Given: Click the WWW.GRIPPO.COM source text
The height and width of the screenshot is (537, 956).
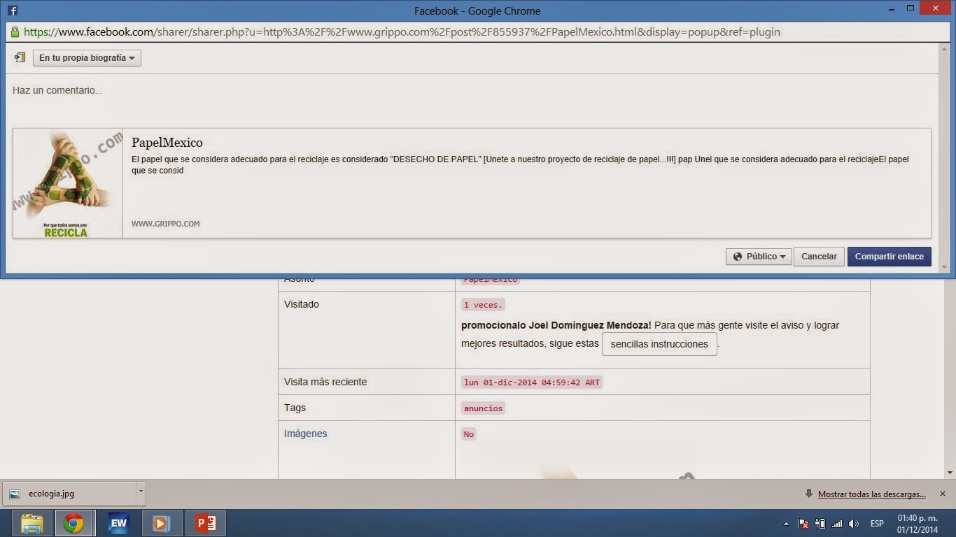Looking at the screenshot, I should pyautogui.click(x=166, y=224).
